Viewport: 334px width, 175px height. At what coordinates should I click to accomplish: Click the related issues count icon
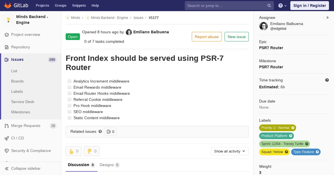pyautogui.click(x=109, y=132)
